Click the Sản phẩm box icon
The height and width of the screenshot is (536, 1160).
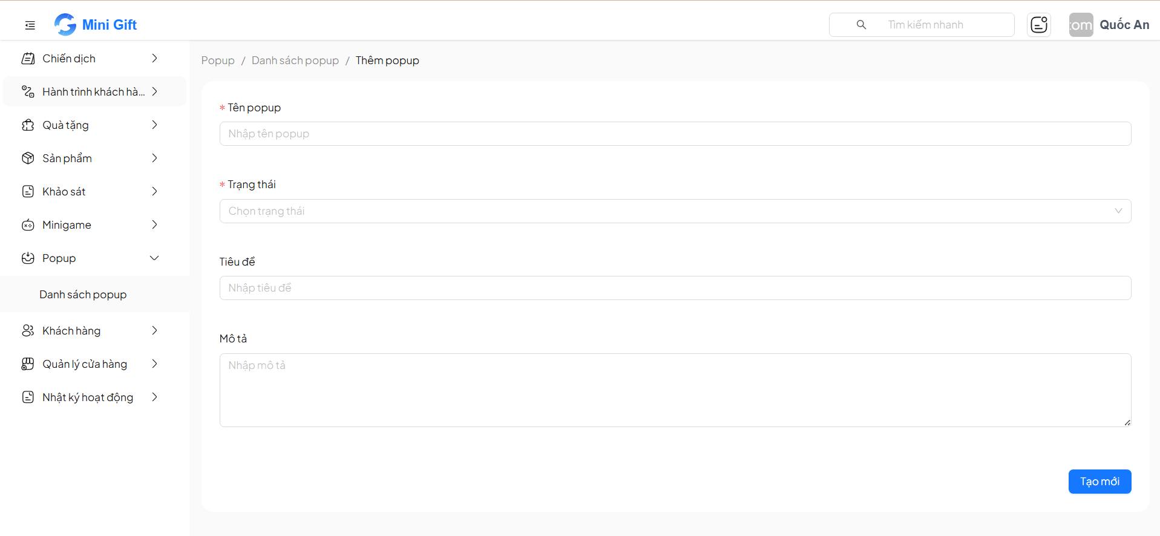pyautogui.click(x=28, y=159)
